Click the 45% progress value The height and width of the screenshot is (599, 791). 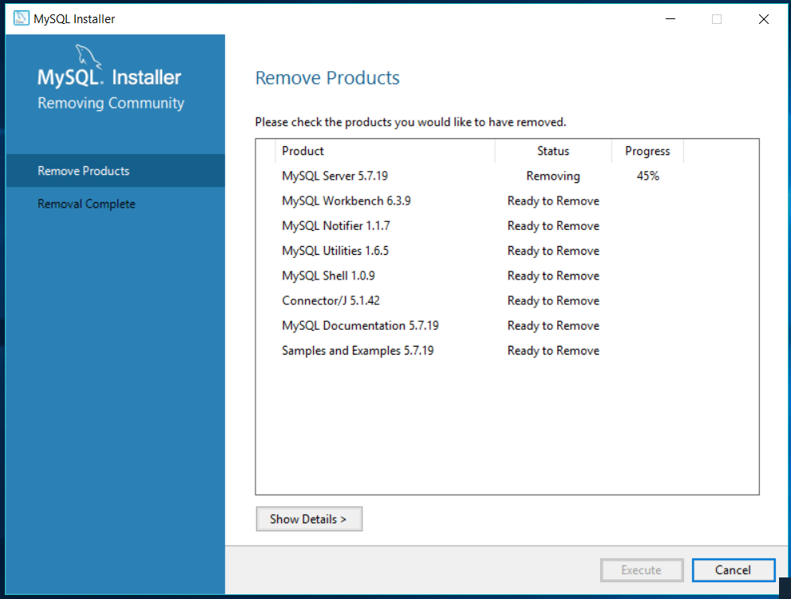click(648, 176)
